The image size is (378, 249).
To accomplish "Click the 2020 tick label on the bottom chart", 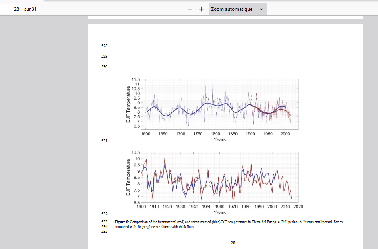I will click(298, 207).
